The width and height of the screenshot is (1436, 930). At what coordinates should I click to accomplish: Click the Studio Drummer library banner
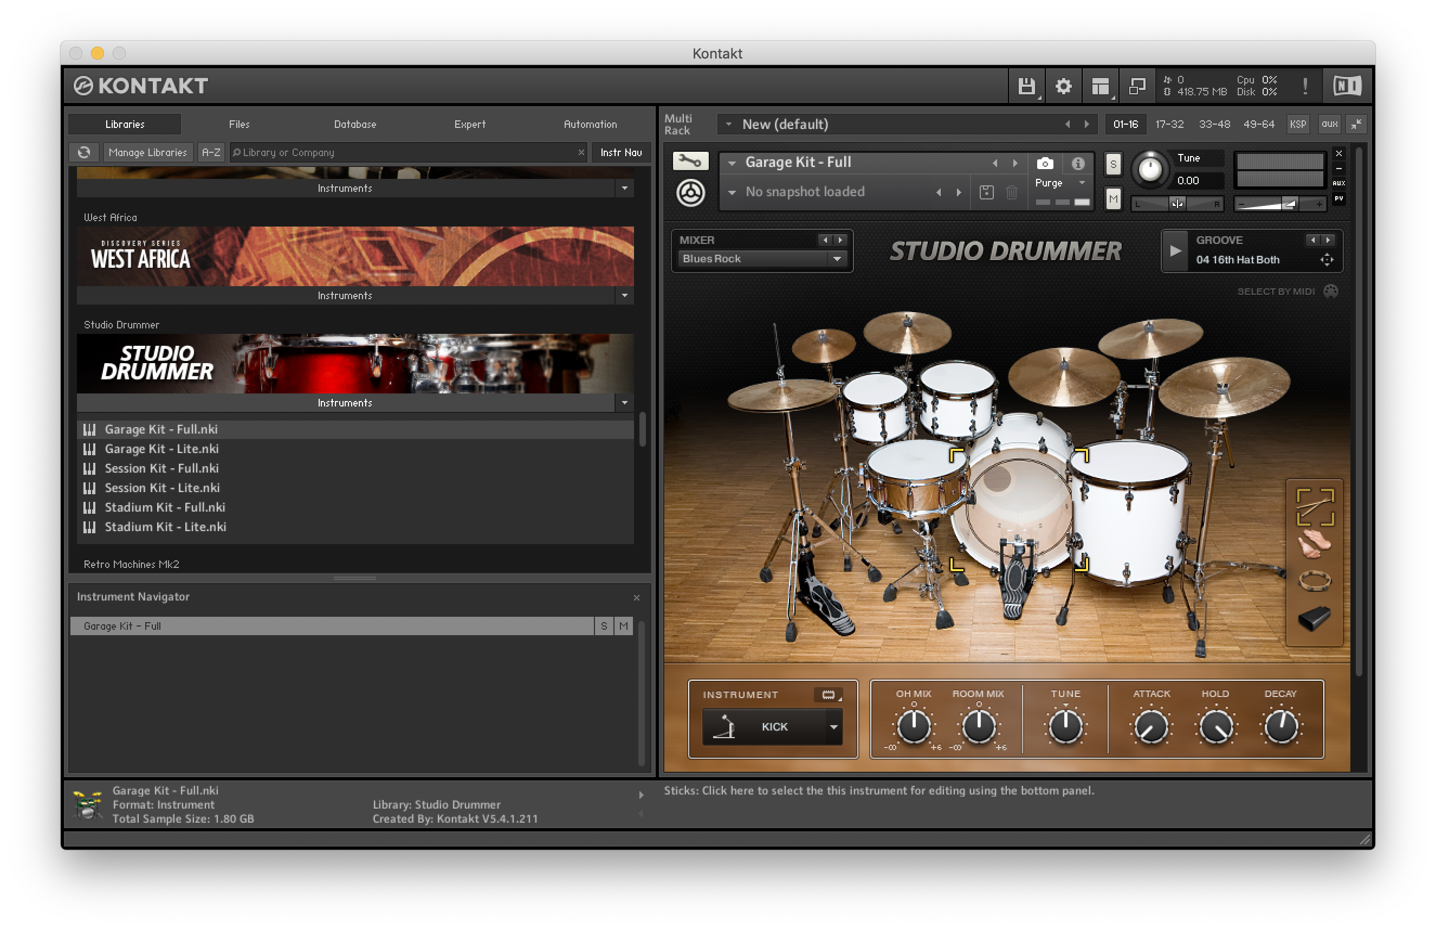click(x=355, y=363)
